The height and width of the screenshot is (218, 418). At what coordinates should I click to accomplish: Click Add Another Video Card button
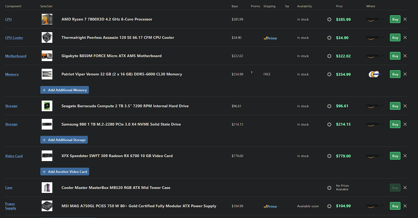click(x=65, y=172)
